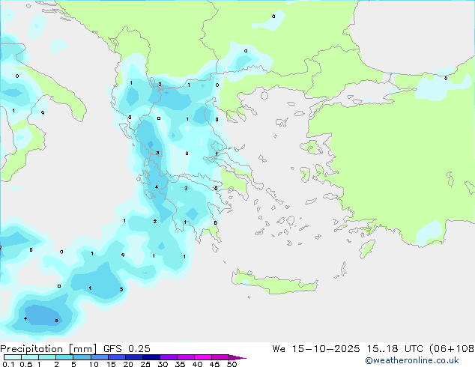Click the above-50 mm legend arrow tip
This screenshot has width=475, height=367.
click(x=237, y=357)
